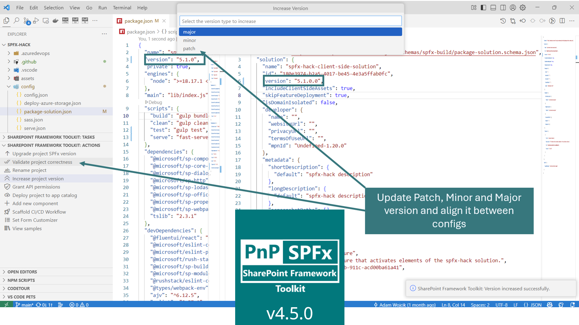Image resolution: width=579 pixels, height=325 pixels.
Task: Select the 'minor' version type option
Action: click(189, 40)
